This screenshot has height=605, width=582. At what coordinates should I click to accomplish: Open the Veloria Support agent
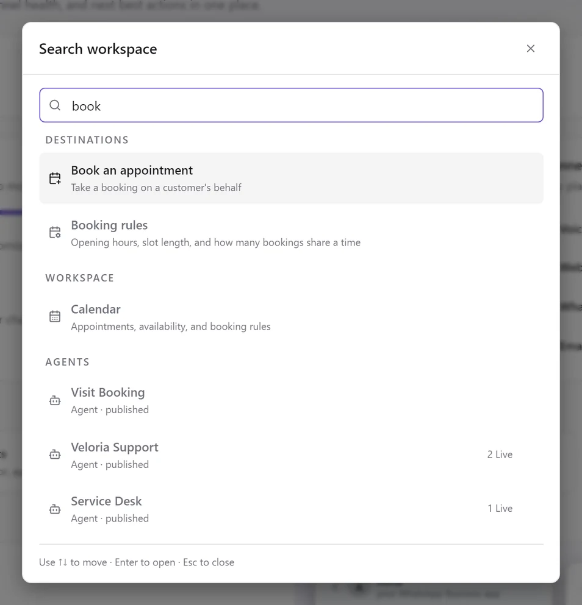[x=291, y=455]
